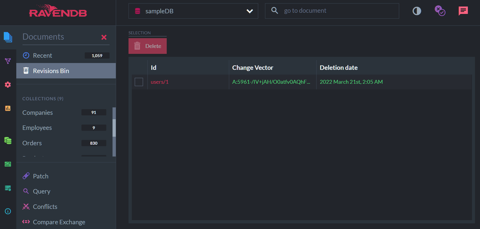Open the Indexes icon in the sidebar

[x=8, y=61]
